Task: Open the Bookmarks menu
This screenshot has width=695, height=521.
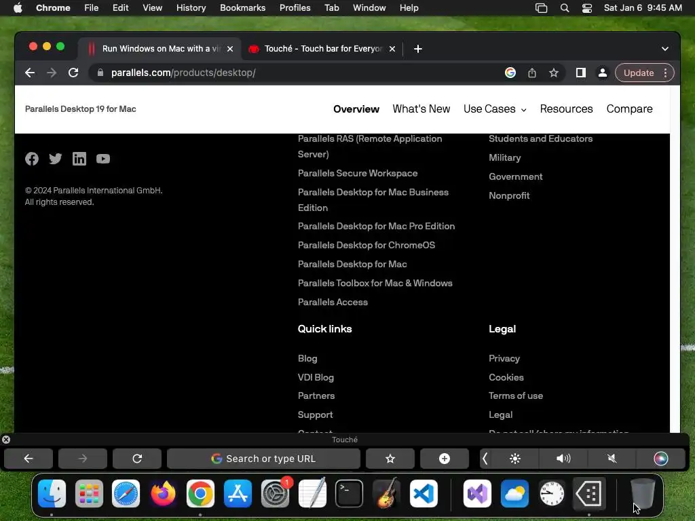Action: [x=242, y=8]
